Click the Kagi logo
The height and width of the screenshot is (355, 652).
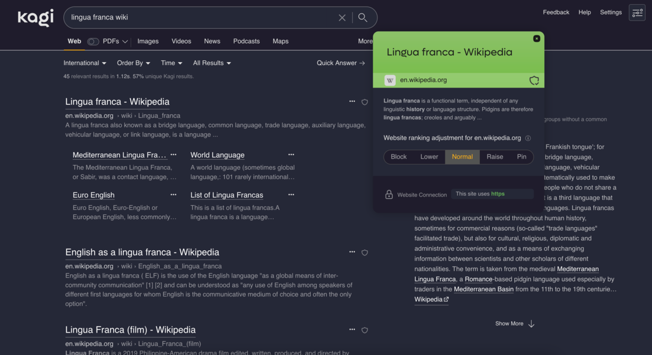click(35, 17)
